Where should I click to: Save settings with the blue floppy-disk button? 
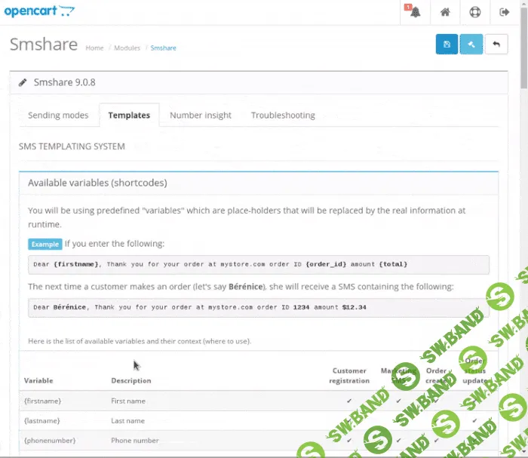coord(447,44)
